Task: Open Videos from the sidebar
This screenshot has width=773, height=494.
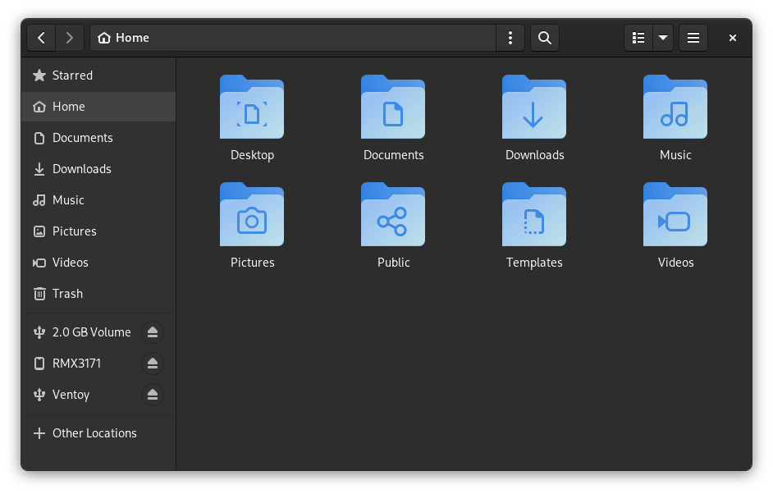Action: click(70, 263)
